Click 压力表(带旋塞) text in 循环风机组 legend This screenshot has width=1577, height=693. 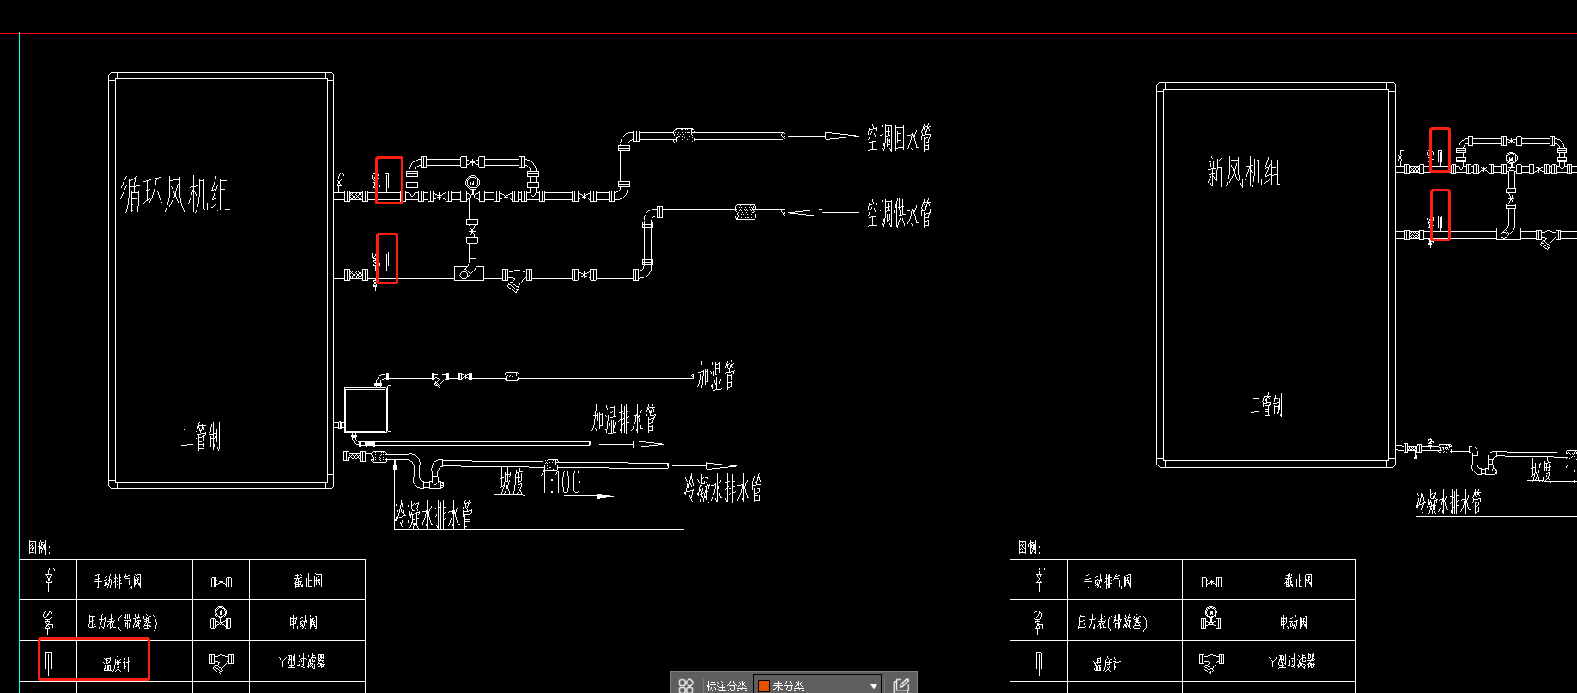coord(122,622)
